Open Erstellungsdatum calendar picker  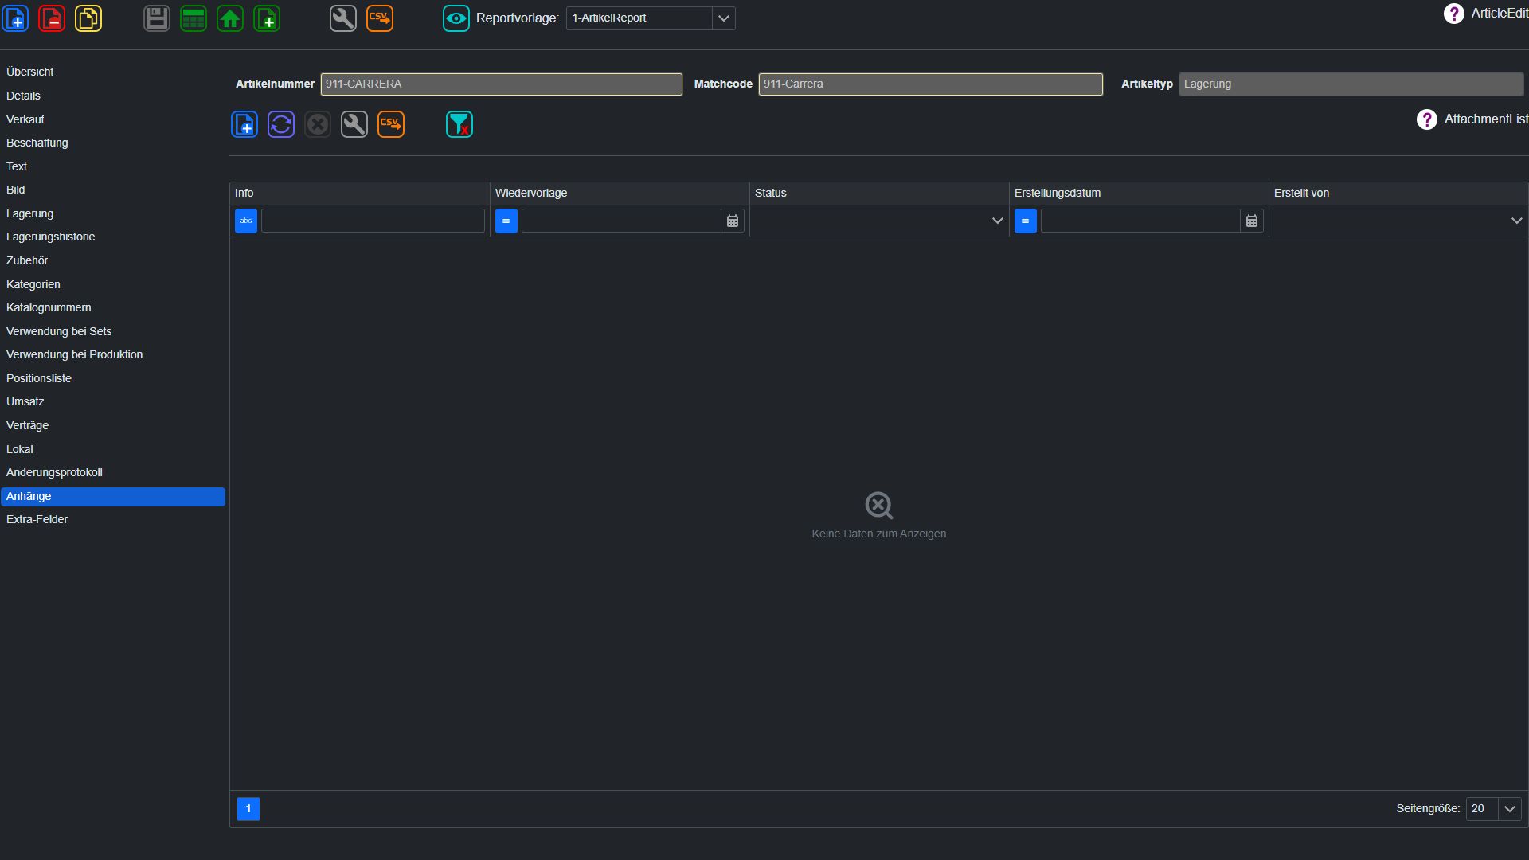(1252, 221)
